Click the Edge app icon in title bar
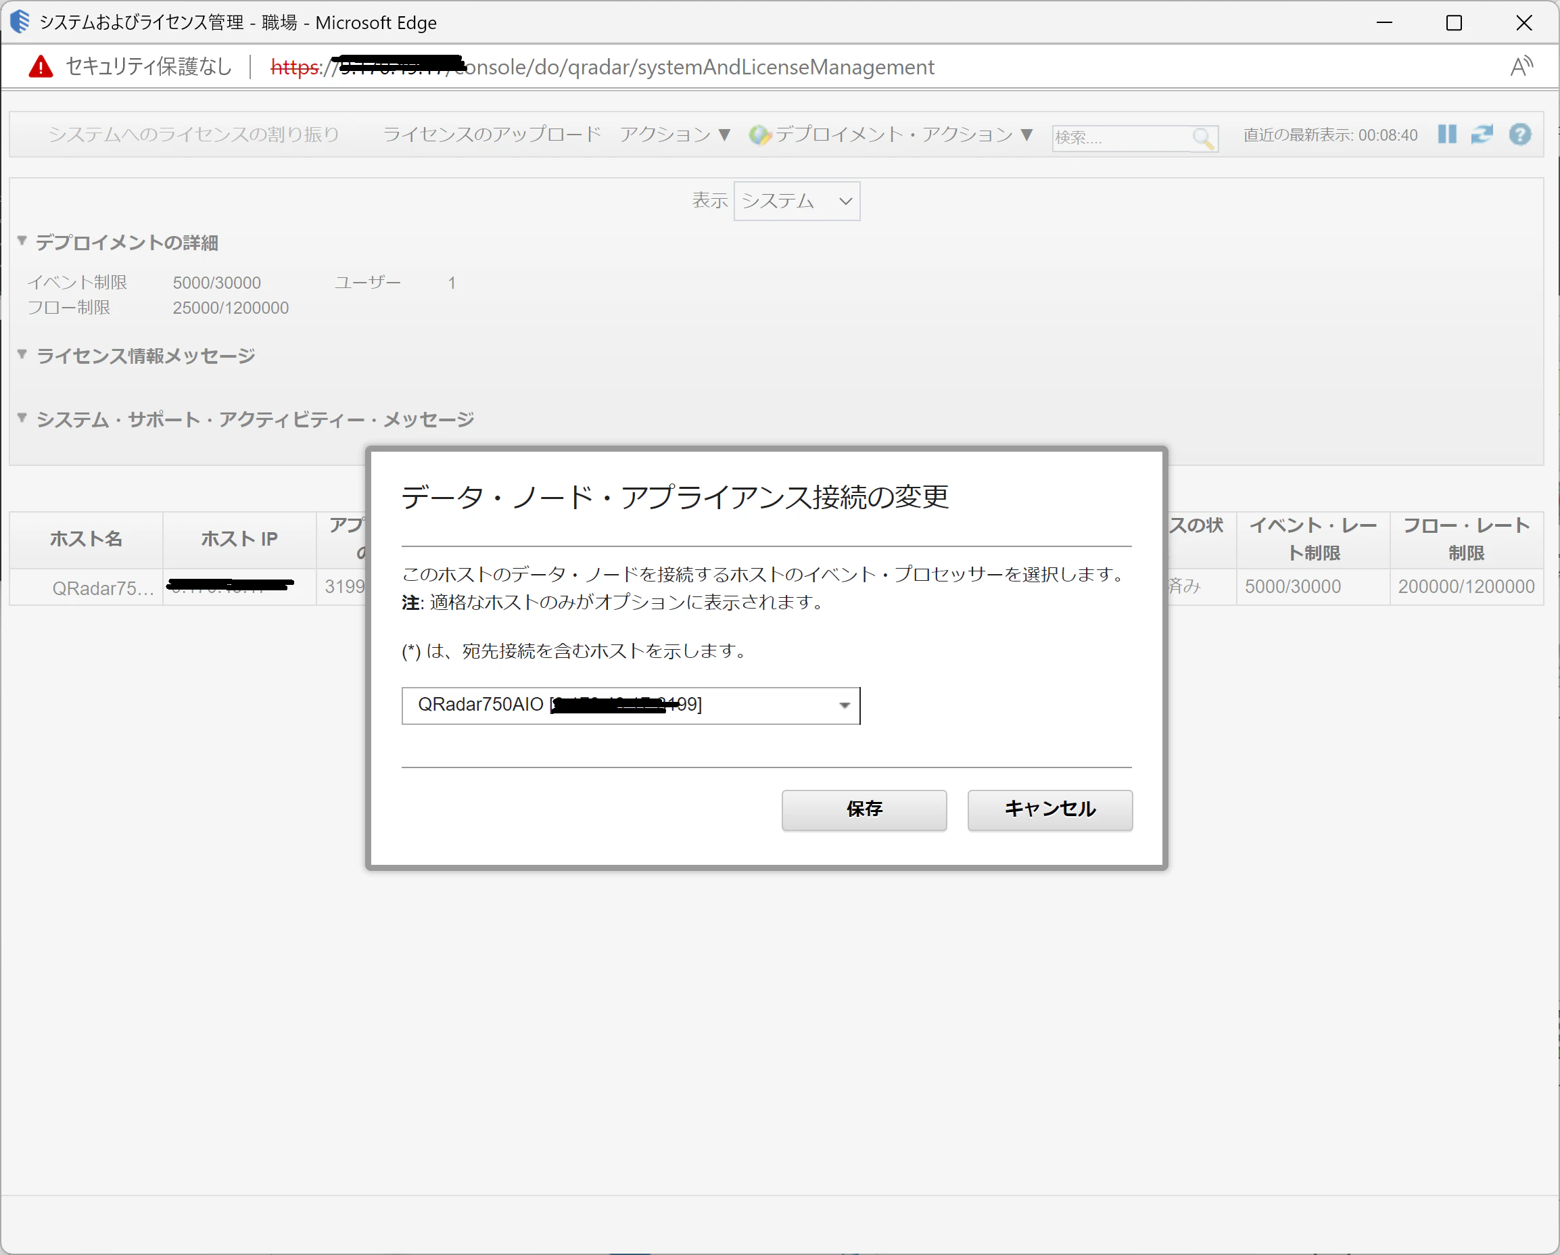This screenshot has width=1560, height=1255. tap(20, 22)
